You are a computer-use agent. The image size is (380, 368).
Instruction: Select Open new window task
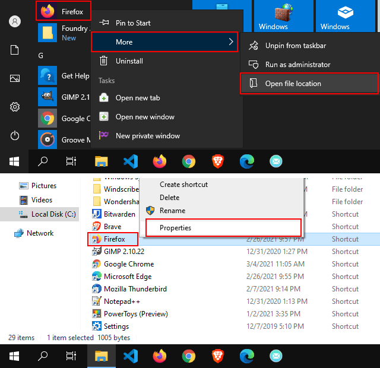pos(167,117)
